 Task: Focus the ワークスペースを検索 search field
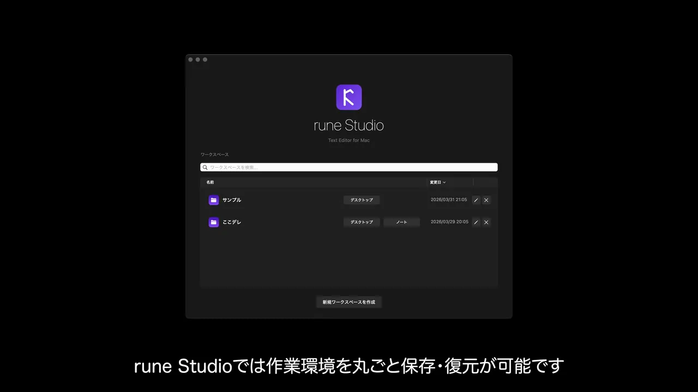click(349, 168)
